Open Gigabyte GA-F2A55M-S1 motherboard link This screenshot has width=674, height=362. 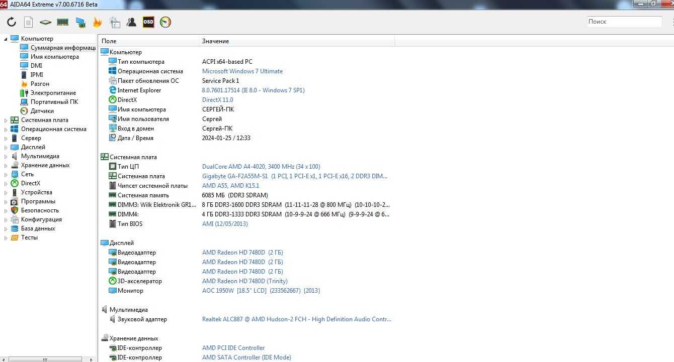[x=295, y=176]
